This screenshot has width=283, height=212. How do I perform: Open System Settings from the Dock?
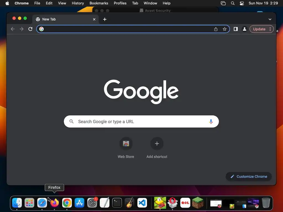[92, 203]
